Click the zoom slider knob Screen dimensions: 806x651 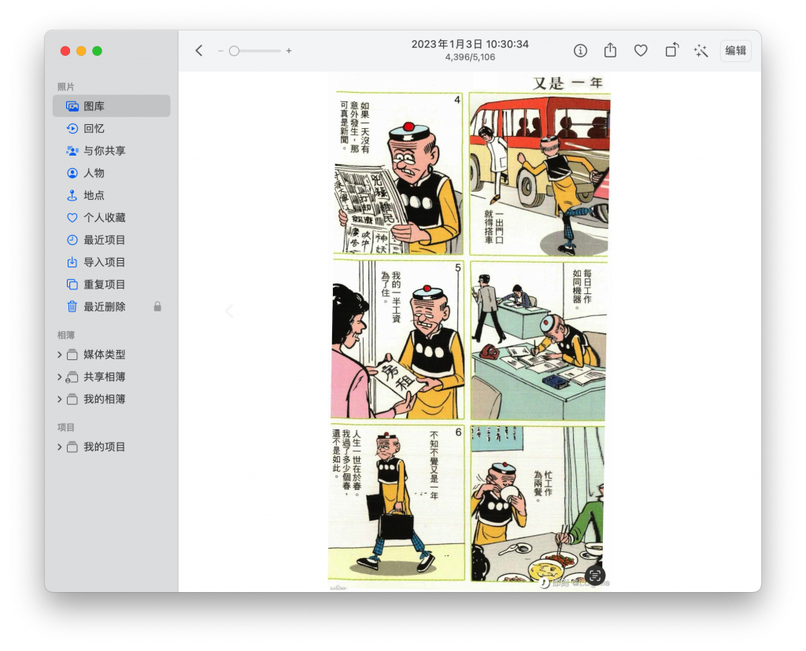pyautogui.click(x=234, y=51)
